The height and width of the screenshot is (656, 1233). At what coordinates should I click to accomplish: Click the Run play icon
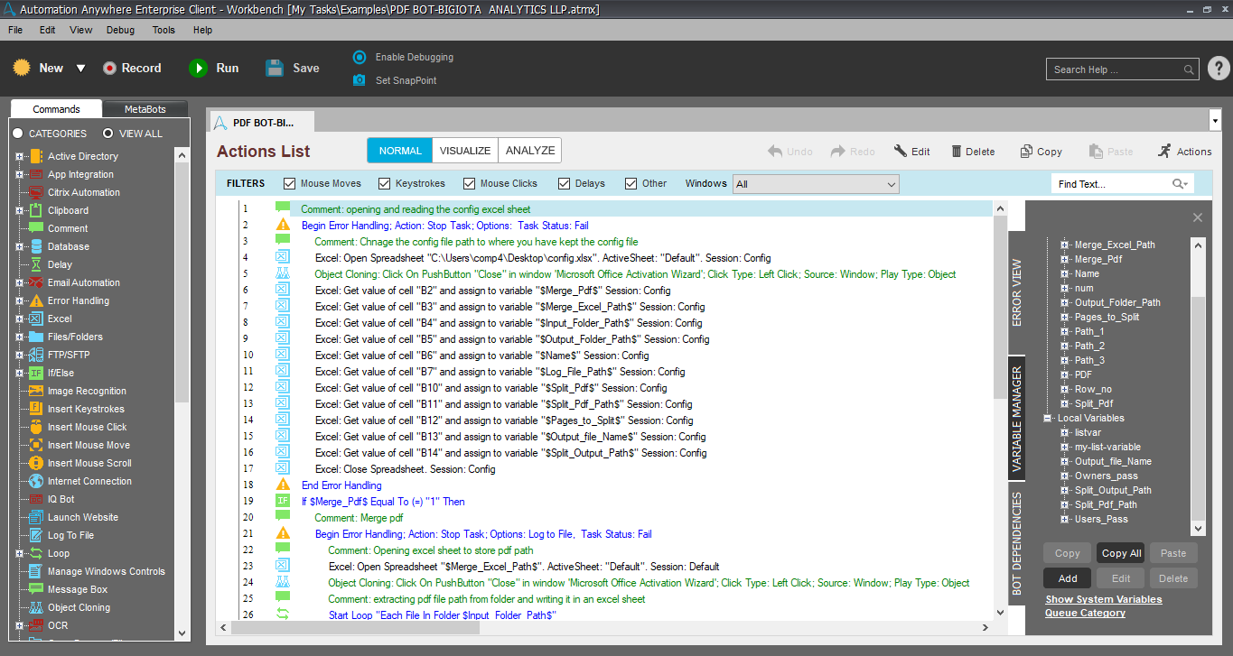click(198, 69)
